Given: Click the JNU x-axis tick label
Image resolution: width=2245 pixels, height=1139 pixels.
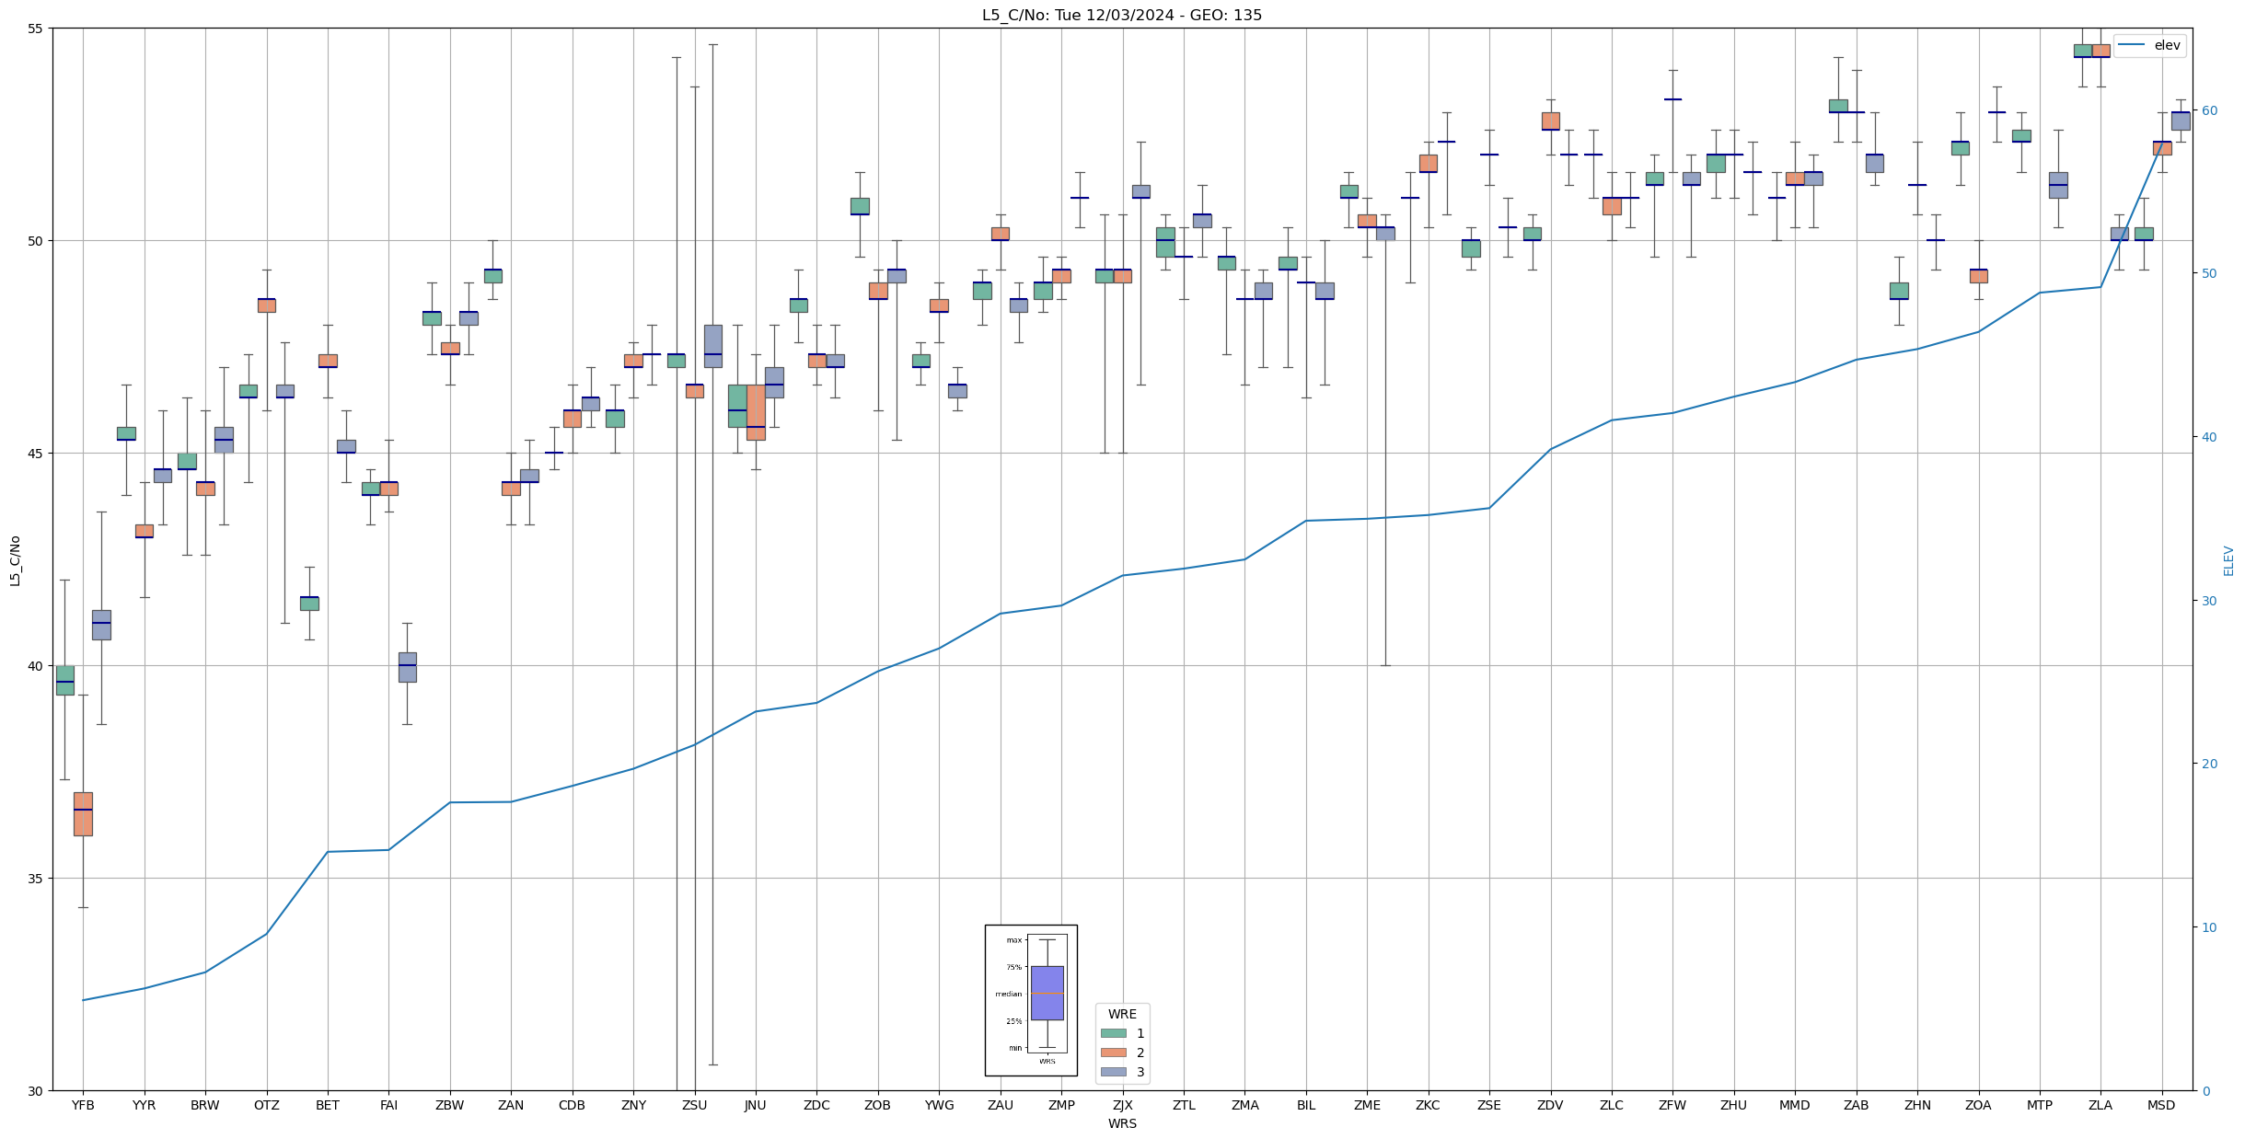Looking at the screenshot, I should pos(755,1105).
